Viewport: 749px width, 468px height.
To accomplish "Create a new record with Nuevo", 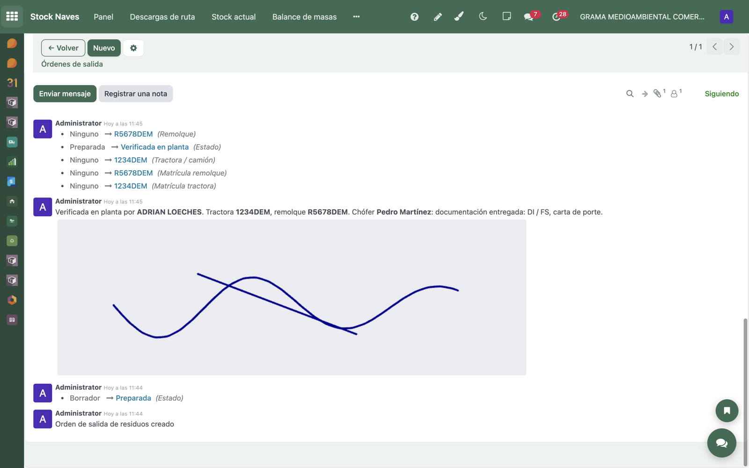I will click(104, 48).
